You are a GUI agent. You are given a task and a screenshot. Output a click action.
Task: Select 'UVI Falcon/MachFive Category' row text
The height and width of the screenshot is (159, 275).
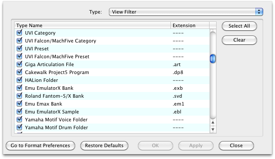pos(61,41)
